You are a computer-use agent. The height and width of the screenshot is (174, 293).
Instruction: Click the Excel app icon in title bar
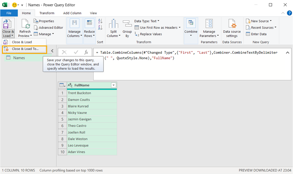tap(5, 5)
